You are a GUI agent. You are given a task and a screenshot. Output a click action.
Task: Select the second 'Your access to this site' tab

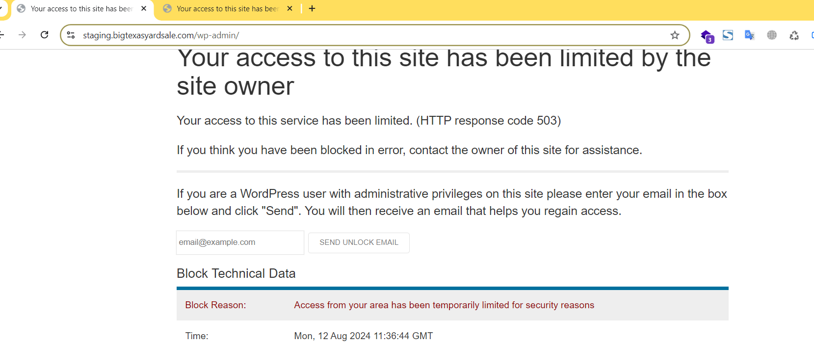(x=227, y=9)
